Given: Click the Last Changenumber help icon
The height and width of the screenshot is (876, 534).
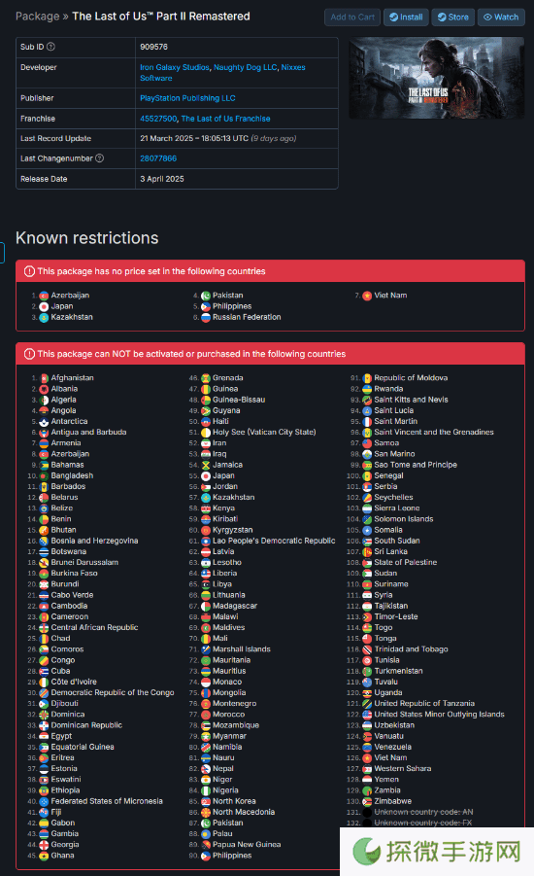Looking at the screenshot, I should click(x=99, y=158).
